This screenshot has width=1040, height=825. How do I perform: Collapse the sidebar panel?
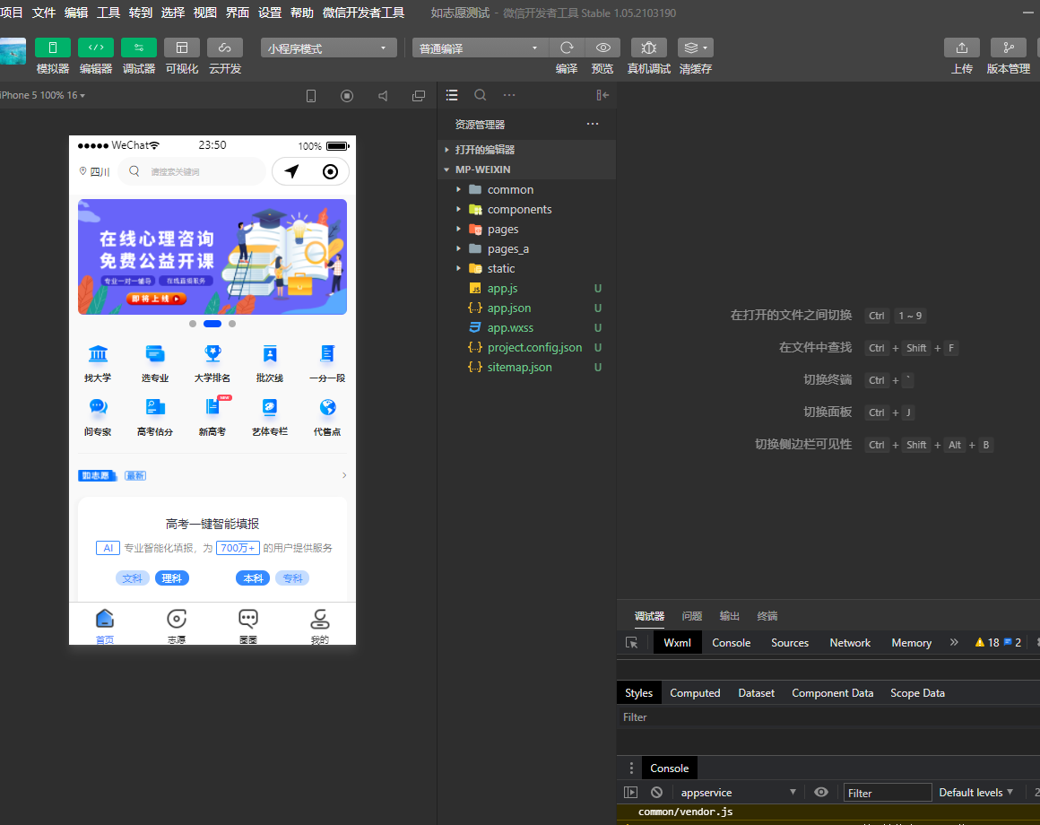pyautogui.click(x=602, y=95)
